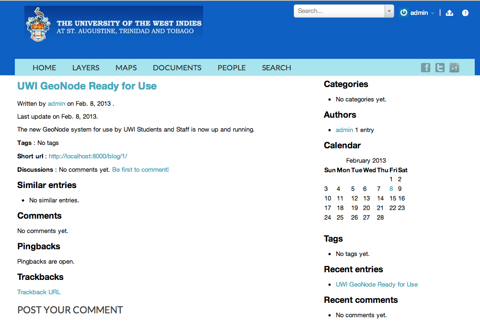480x322 pixels.
Task: Click inside the Search input field
Action: point(339,11)
